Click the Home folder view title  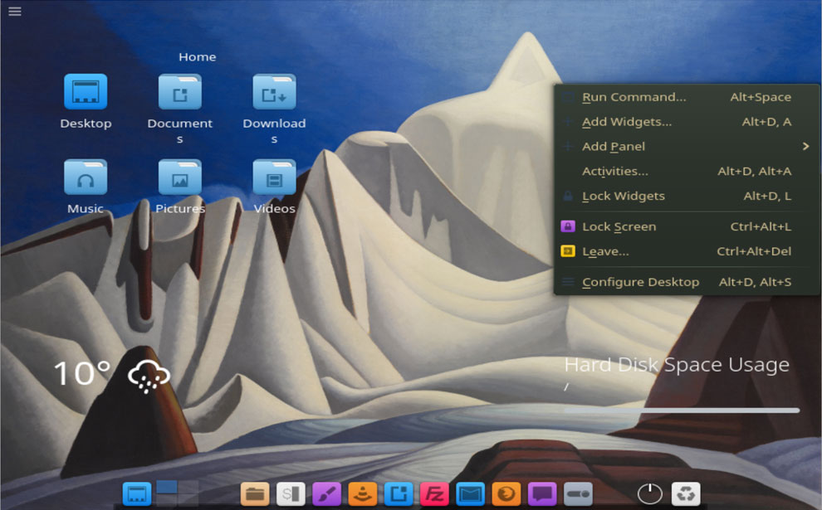tap(197, 56)
